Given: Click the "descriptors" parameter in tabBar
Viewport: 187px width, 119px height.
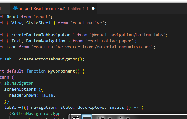Looking at the screenshot, I should click(91, 108).
